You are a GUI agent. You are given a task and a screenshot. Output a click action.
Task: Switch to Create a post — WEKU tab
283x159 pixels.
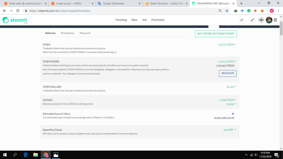click(72, 3)
